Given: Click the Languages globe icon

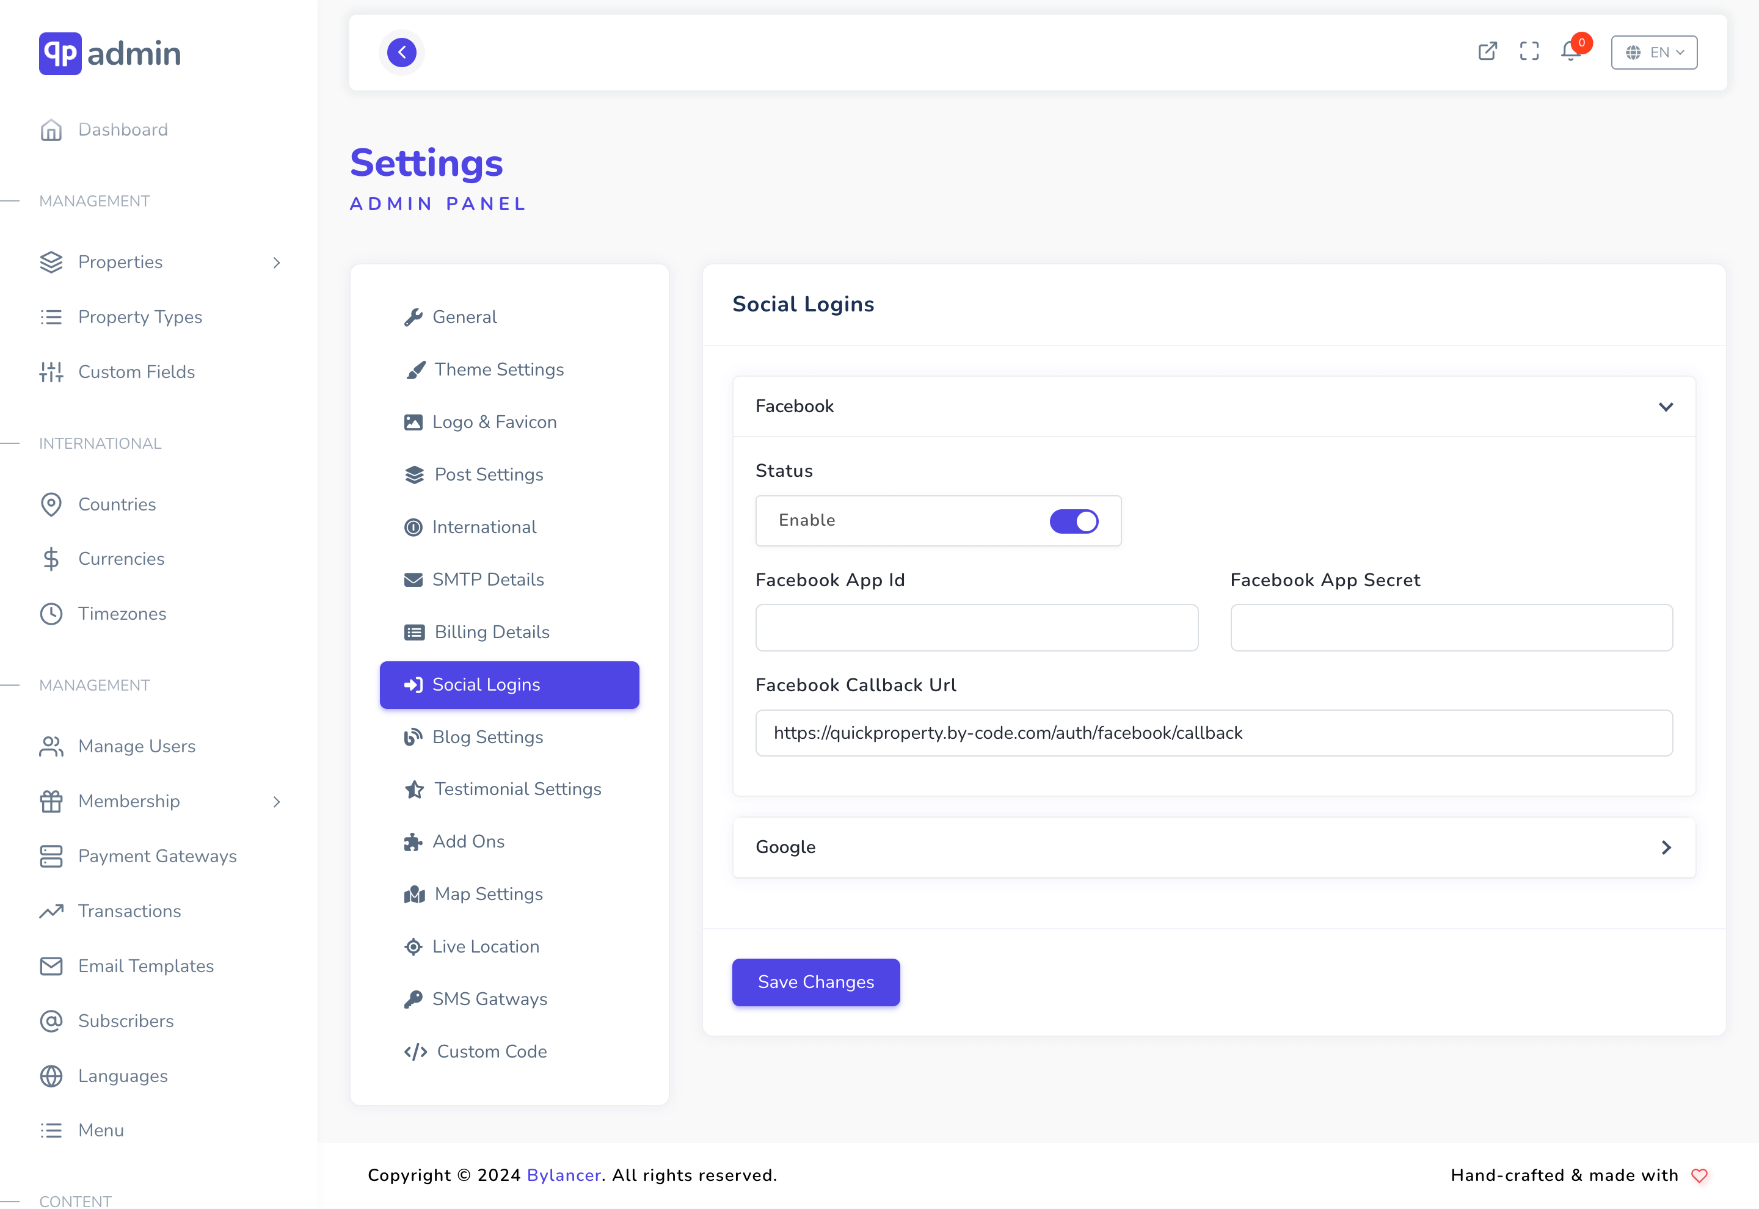Looking at the screenshot, I should point(51,1076).
